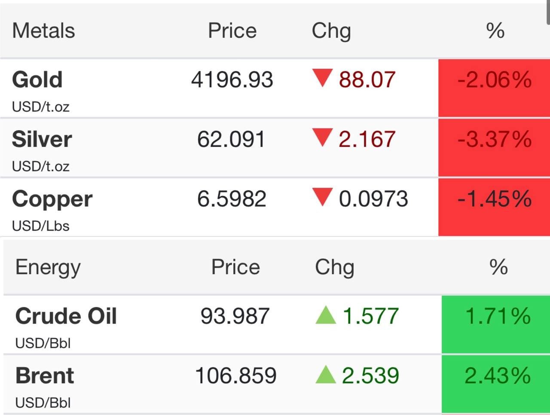Click the red down arrow beside 88.07
The image size is (550, 415).
click(x=323, y=79)
